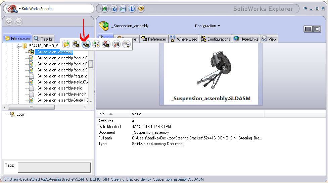The width and height of the screenshot is (328, 183).
Task: Switch to the Results tab
Action: [x=43, y=39]
